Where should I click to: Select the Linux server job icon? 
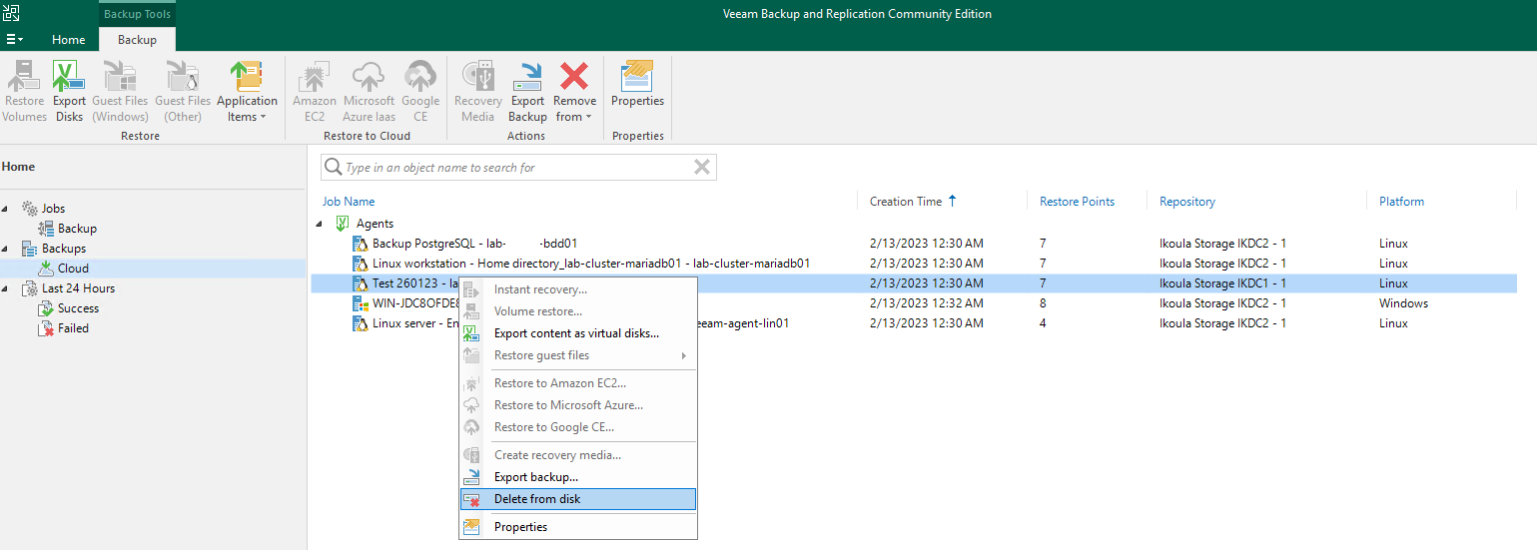361,323
